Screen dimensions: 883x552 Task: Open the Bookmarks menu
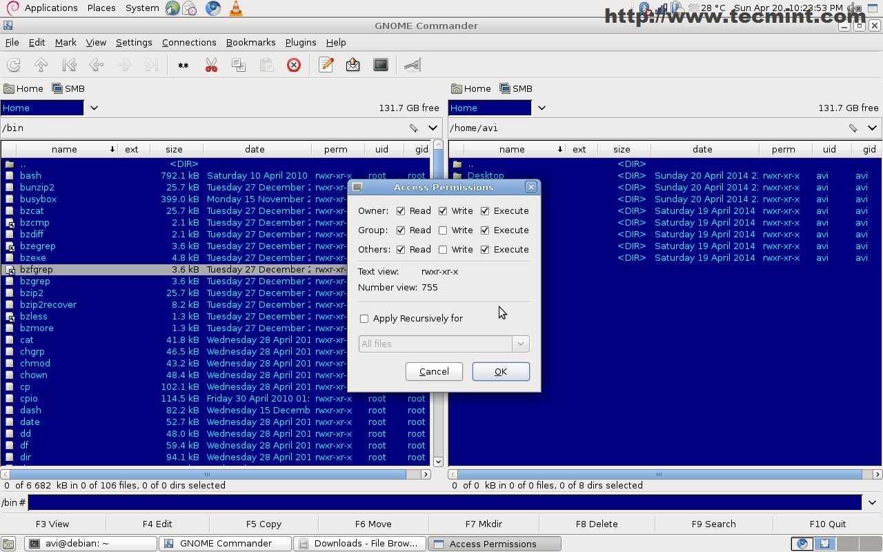click(250, 43)
